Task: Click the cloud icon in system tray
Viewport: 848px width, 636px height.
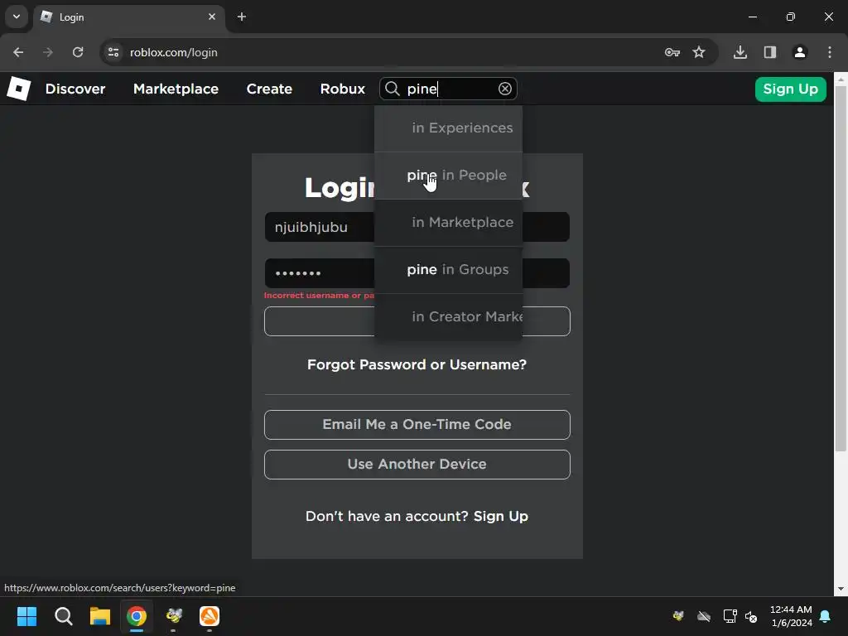Action: click(704, 616)
